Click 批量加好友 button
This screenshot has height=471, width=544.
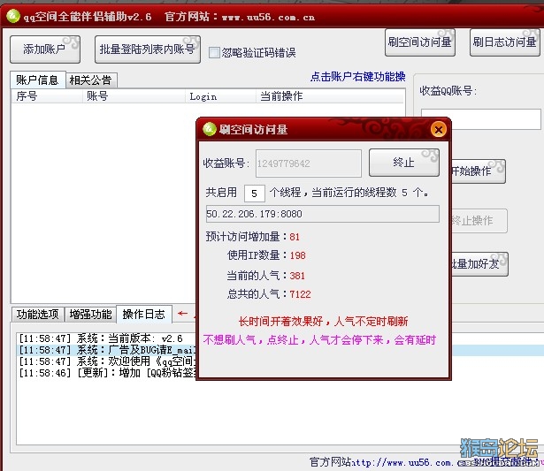coord(479,263)
